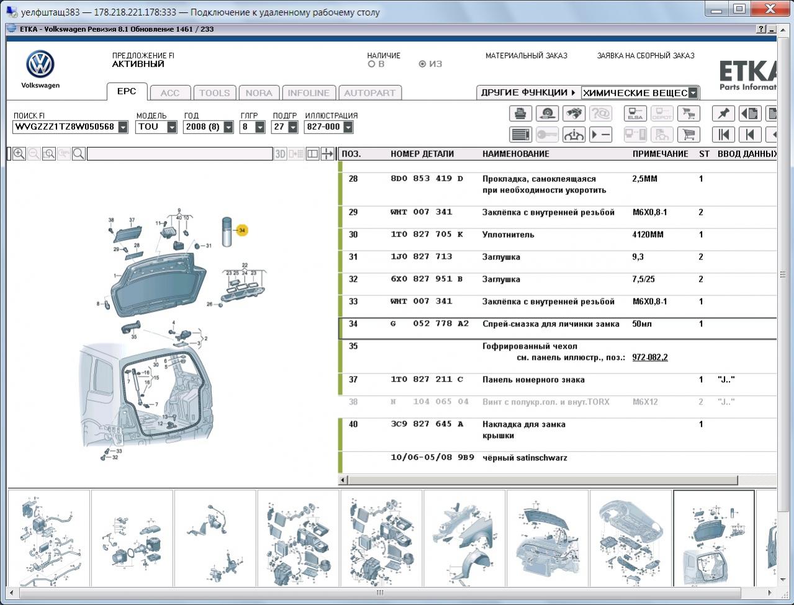Click the arrow-dash toolbar icon

600,135
